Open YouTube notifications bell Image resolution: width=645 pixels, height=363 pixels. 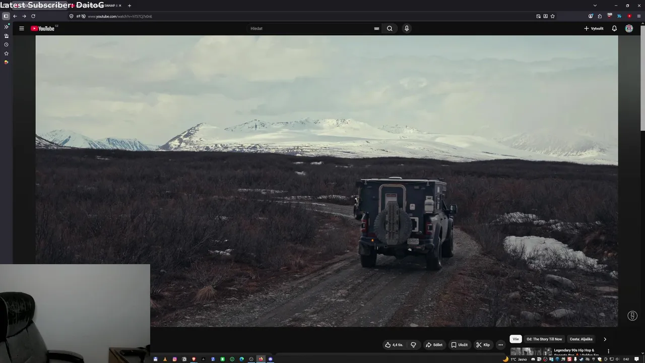click(614, 28)
